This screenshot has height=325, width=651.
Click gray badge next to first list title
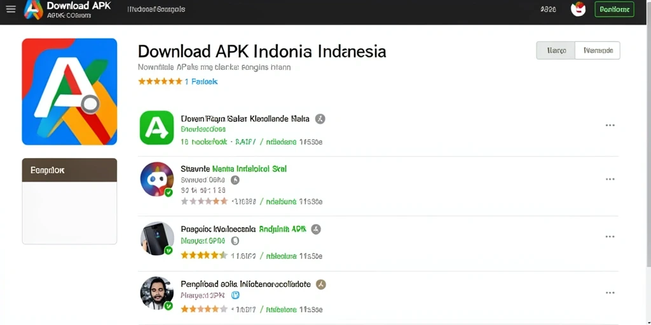coord(320,119)
